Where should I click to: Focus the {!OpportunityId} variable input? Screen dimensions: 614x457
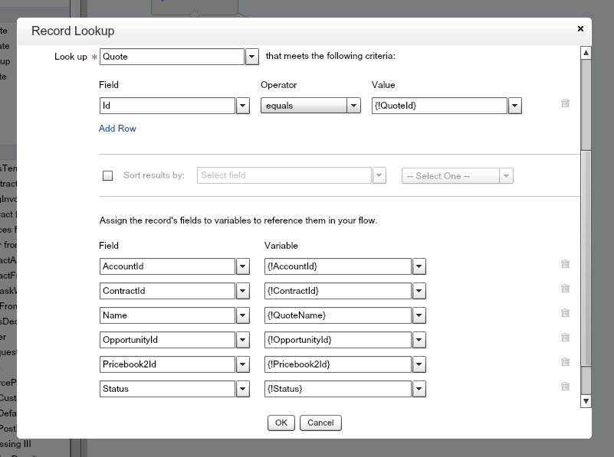pos(338,340)
